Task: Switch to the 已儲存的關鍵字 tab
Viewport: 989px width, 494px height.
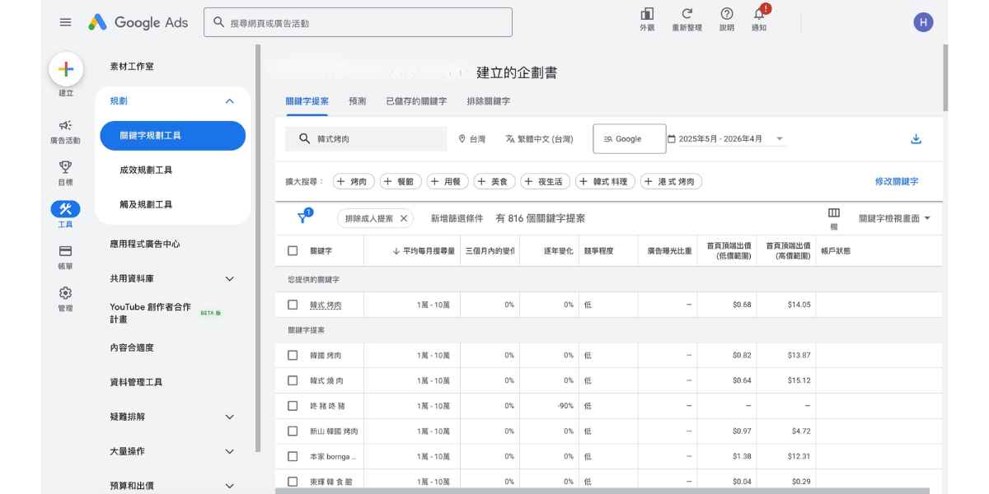Action: (x=416, y=101)
